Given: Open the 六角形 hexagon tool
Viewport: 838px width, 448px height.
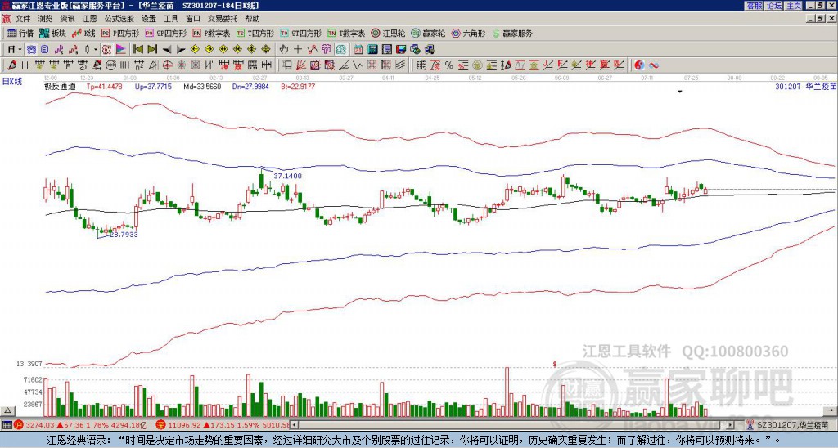Looking at the screenshot, I should [x=468, y=34].
